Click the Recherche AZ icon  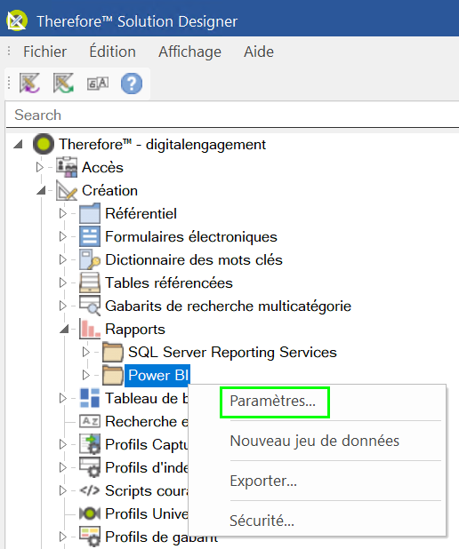pos(90,421)
